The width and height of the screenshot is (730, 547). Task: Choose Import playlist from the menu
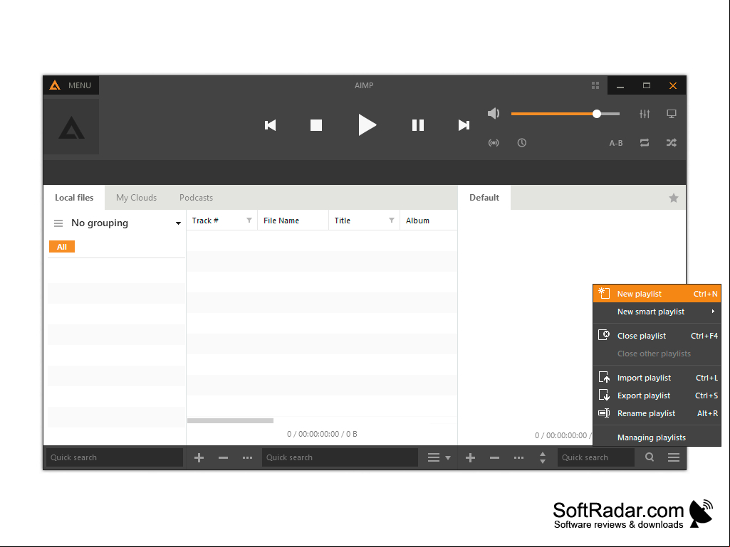coord(657,378)
